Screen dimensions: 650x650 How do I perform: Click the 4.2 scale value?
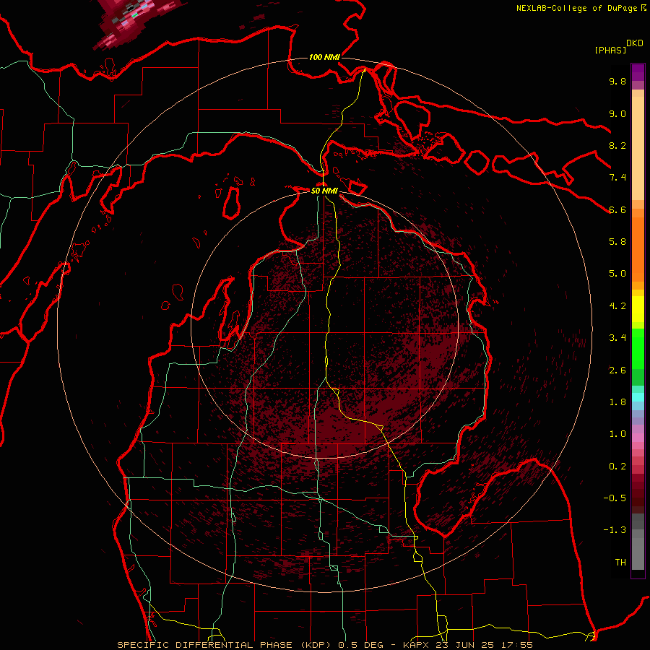click(x=617, y=306)
